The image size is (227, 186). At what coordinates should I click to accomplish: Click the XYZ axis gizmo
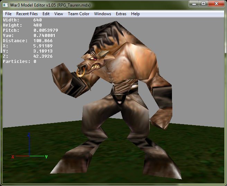[x=29, y=146]
